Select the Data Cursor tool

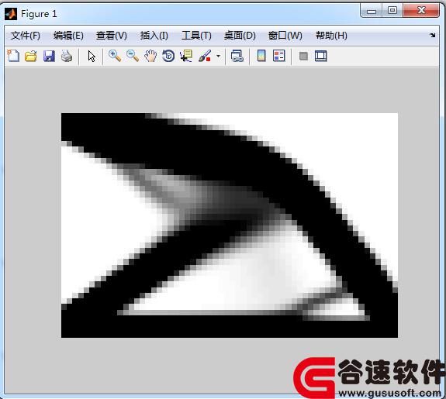pos(186,56)
